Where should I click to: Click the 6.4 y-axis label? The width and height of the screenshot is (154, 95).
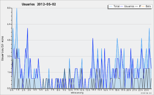9,24
